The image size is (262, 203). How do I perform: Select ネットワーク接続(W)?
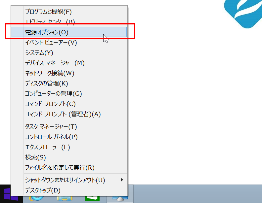tap(69, 73)
